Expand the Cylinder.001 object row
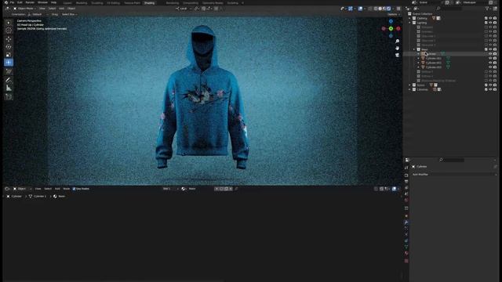Image resolution: width=502 pixels, height=282 pixels. 419,59
